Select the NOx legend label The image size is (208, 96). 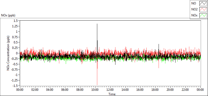tap(194, 15)
